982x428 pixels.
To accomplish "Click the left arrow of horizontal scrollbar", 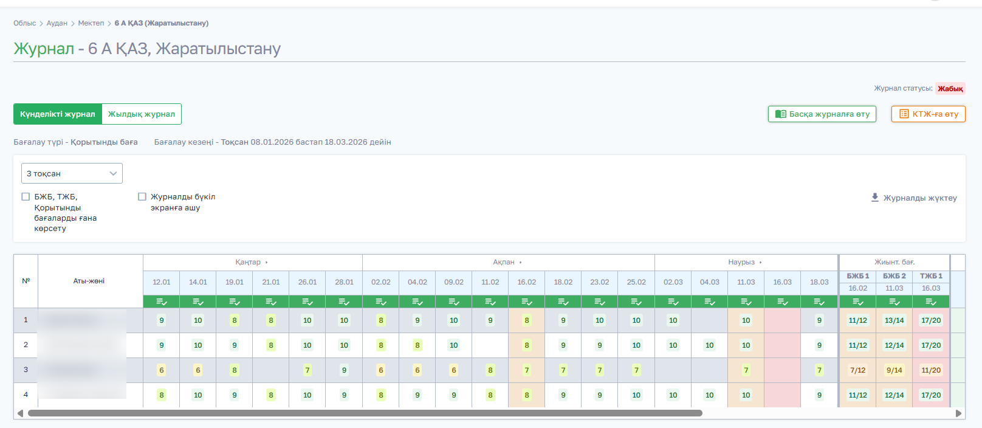I will [20, 413].
